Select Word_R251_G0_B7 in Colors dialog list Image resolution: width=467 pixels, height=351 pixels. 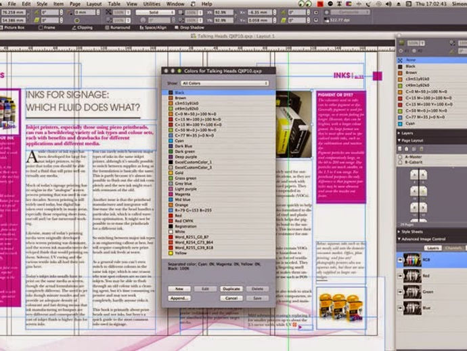pyautogui.click(x=219, y=236)
